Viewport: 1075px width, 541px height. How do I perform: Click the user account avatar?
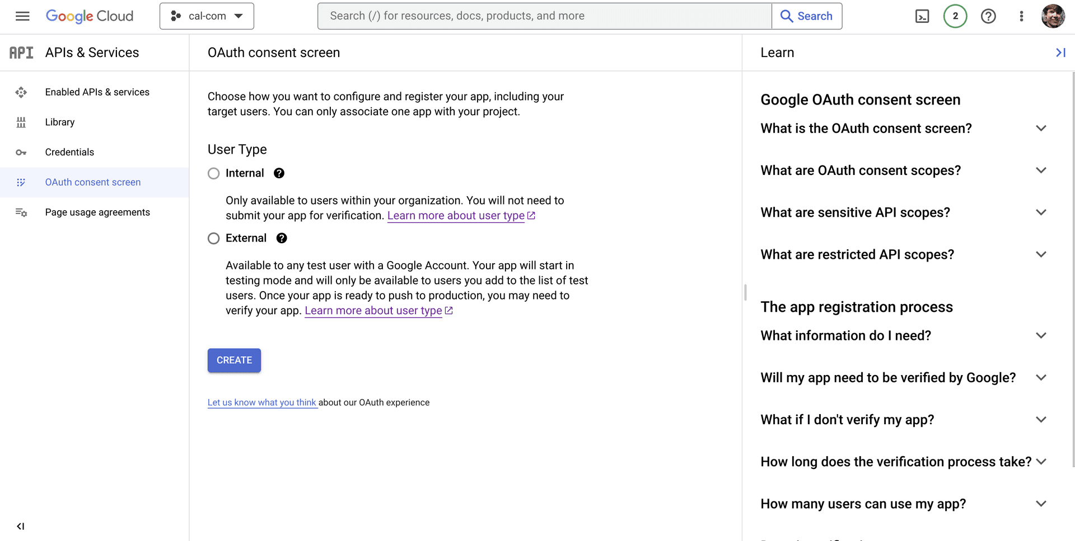(1053, 16)
